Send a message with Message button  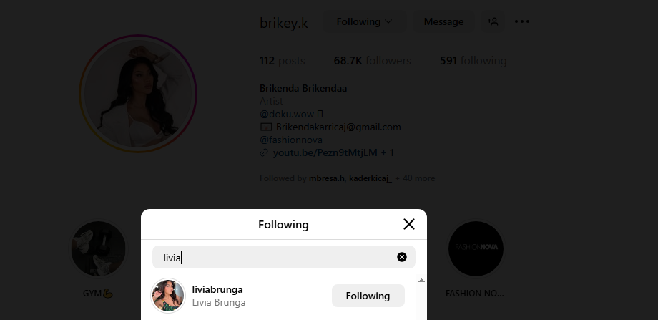443,21
